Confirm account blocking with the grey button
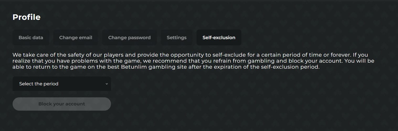The height and width of the screenshot is (131, 398). click(62, 104)
